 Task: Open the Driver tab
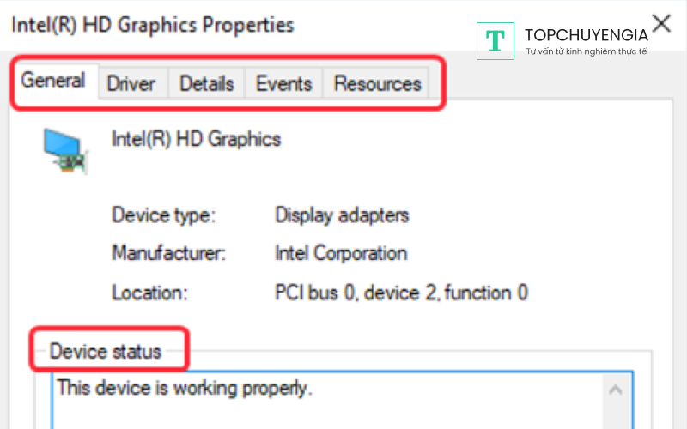tap(131, 83)
